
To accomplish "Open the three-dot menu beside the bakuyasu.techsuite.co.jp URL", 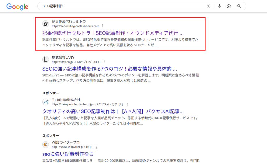I will pyautogui.click(x=127, y=104).
